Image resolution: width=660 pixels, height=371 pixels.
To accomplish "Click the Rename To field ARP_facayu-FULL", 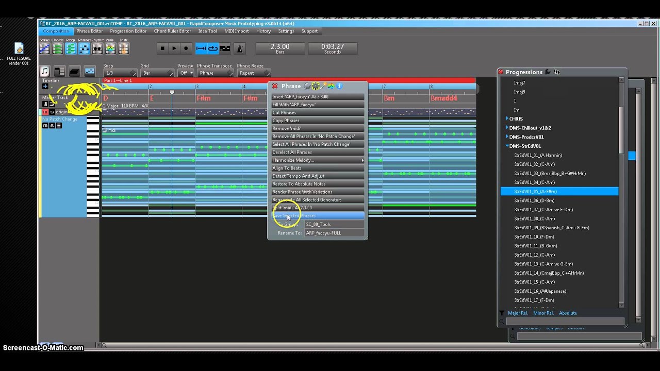I will pyautogui.click(x=334, y=233).
